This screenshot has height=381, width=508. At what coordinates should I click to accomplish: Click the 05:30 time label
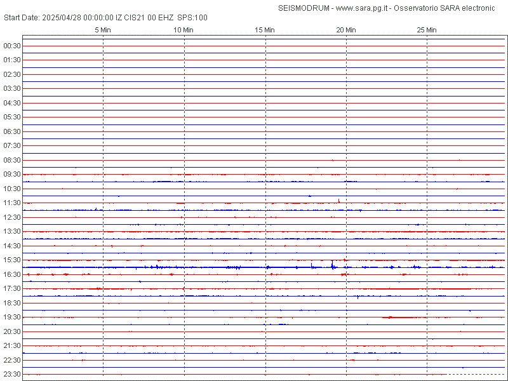(x=12, y=117)
